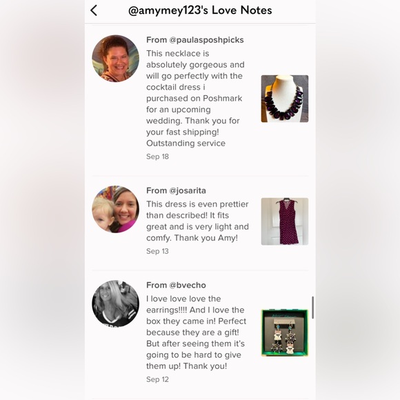Screen dimensions: 400x400
Task: Tap the back arrow icon
Action: (94, 11)
